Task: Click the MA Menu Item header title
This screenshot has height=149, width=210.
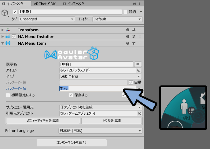Action: click(32, 43)
